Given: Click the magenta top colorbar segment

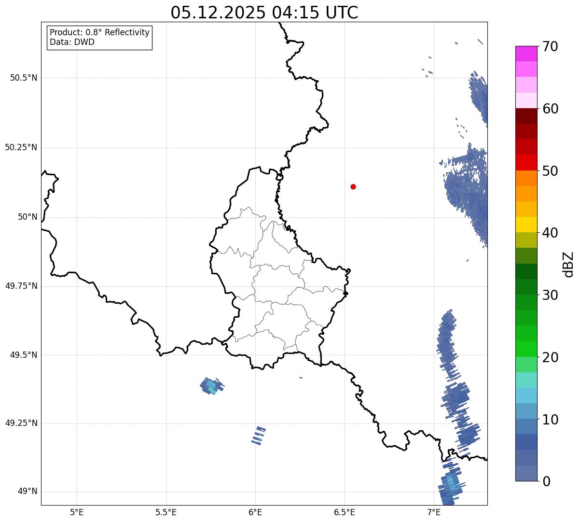Looking at the screenshot, I should pos(526,54).
